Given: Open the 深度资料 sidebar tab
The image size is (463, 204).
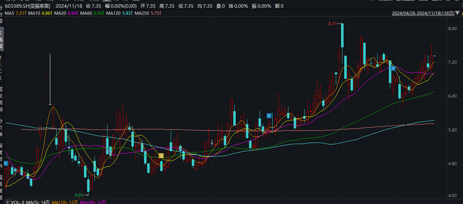Looking at the screenshot, I should click(1, 155).
